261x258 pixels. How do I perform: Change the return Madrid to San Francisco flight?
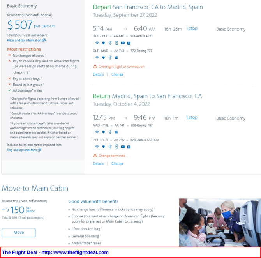(117, 163)
